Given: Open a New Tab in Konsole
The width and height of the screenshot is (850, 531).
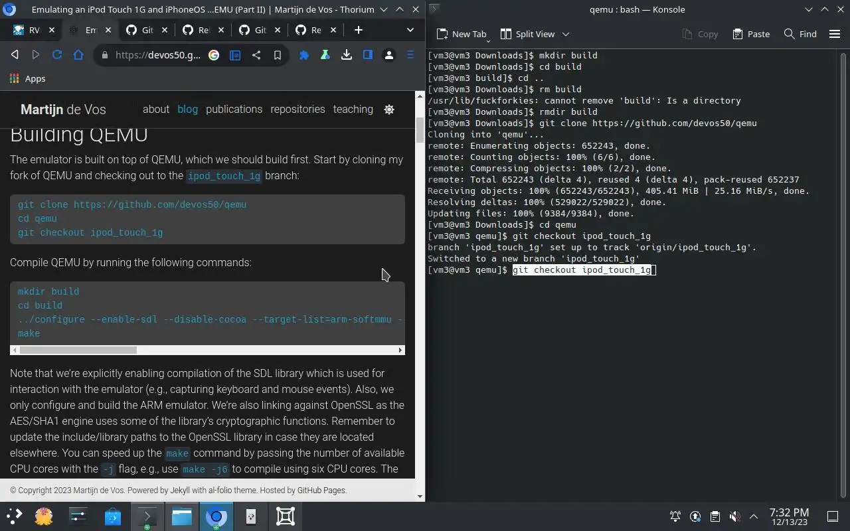Looking at the screenshot, I should pos(462,34).
